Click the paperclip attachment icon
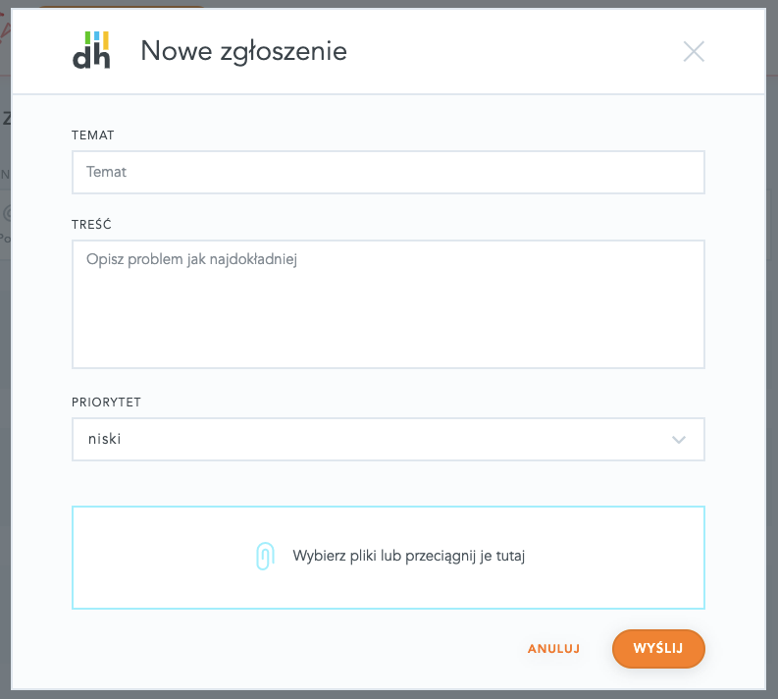Screen dimensions: 778x699 click(264, 556)
